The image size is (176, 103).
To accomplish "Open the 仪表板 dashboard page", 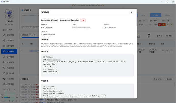I will 9,30.
